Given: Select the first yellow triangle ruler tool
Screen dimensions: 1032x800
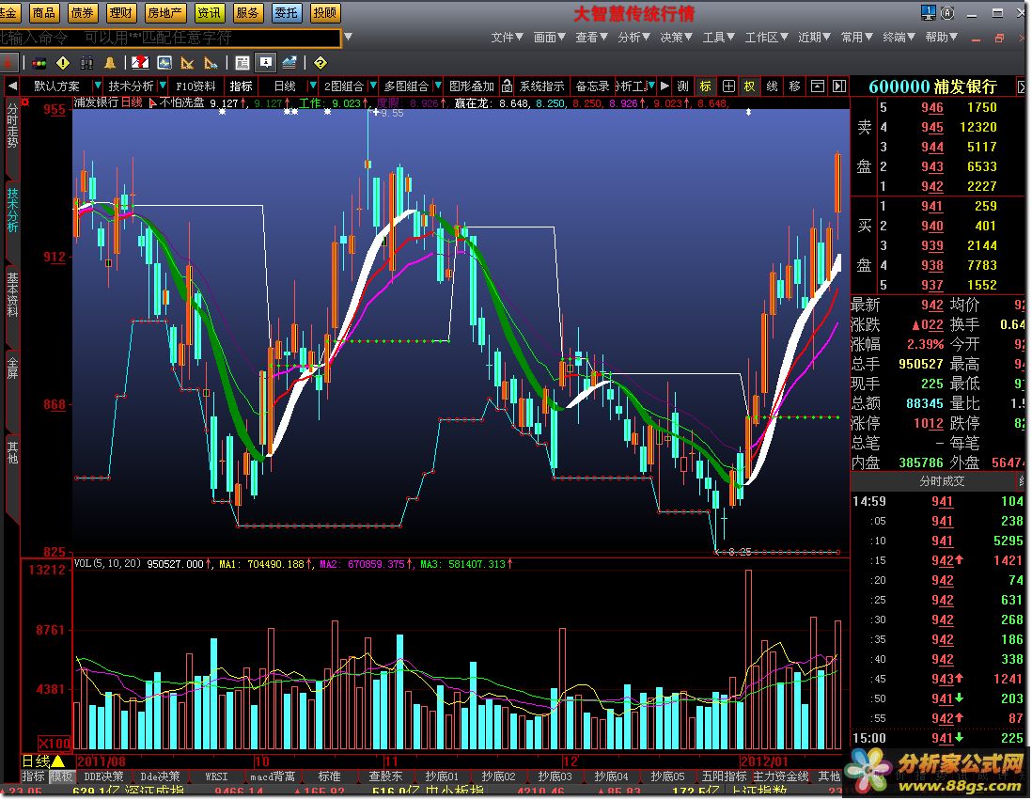Looking at the screenshot, I should click(188, 63).
